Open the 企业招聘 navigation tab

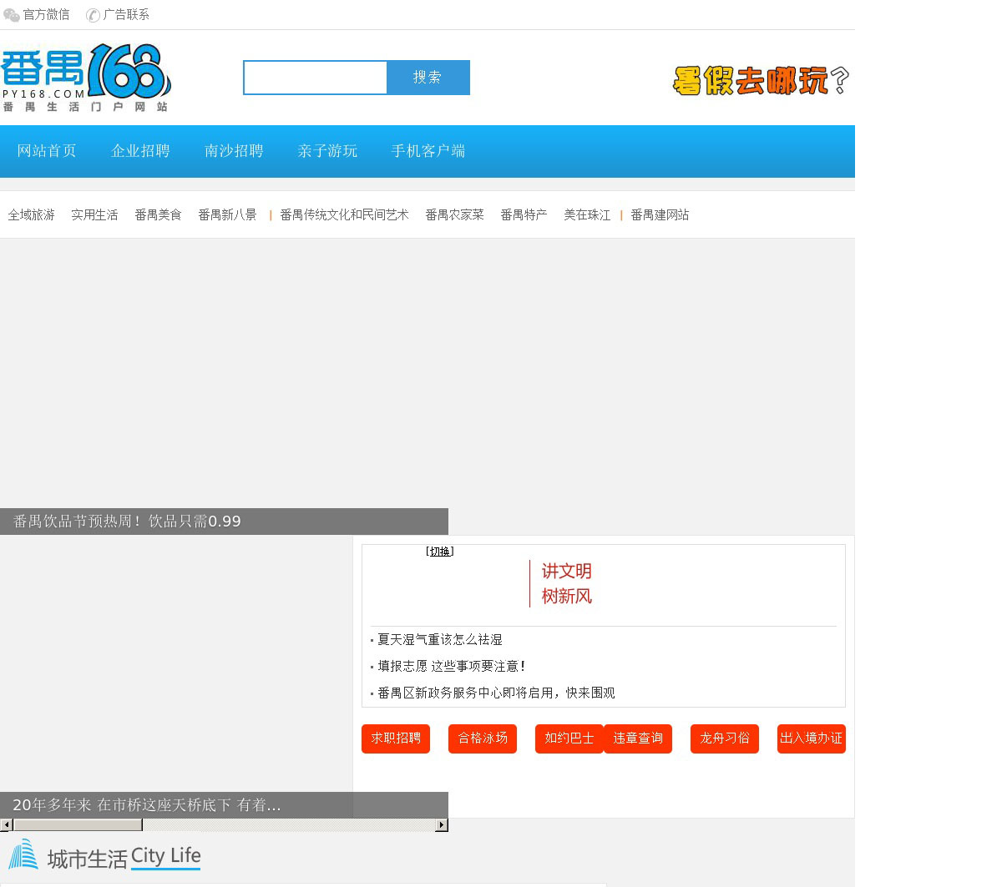140,151
